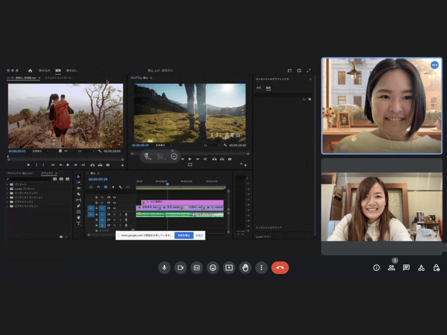Toggle eye visibility on the V1 track

pos(115,208)
